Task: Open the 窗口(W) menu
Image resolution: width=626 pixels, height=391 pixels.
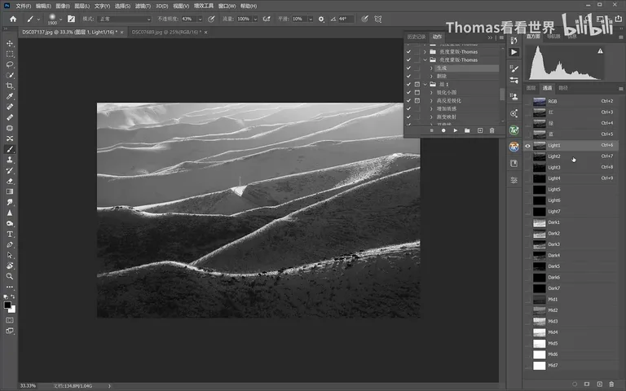Action: pyautogui.click(x=227, y=6)
